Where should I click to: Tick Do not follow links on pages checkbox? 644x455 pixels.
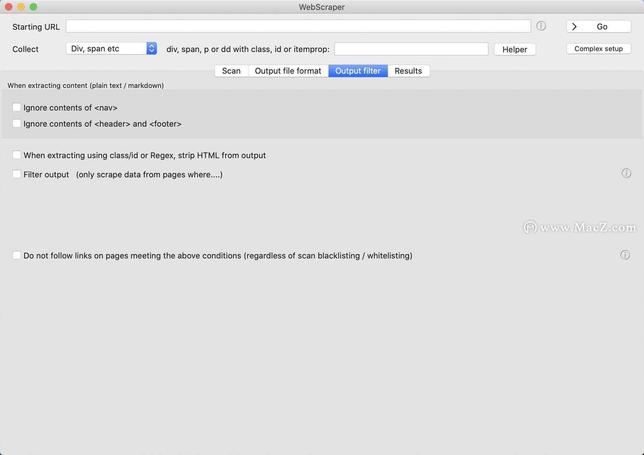pos(17,256)
